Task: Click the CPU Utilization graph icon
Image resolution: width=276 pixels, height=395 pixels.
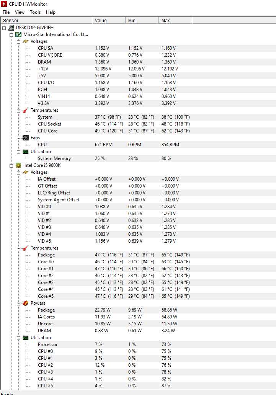Action: (x=26, y=338)
